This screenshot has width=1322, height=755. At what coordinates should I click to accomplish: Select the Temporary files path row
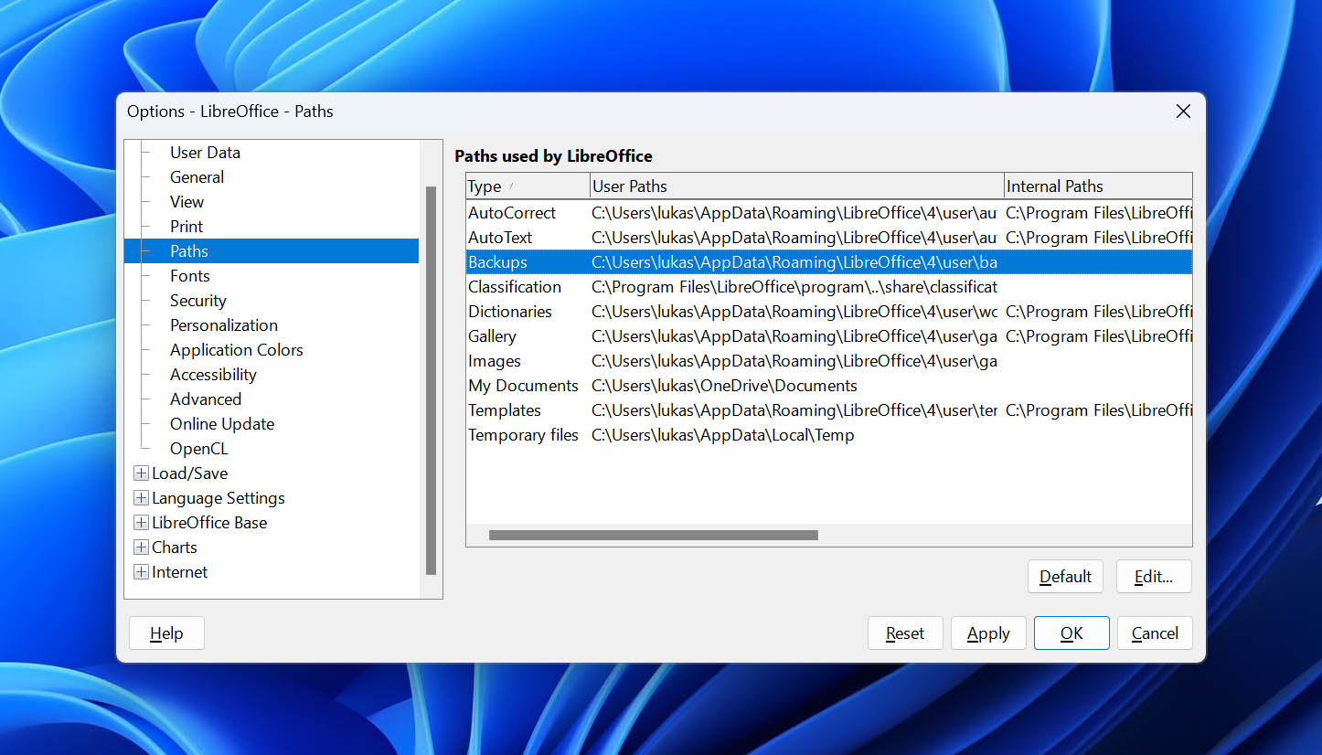(x=829, y=435)
